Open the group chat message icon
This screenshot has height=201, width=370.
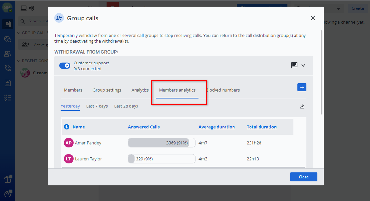tap(294, 65)
